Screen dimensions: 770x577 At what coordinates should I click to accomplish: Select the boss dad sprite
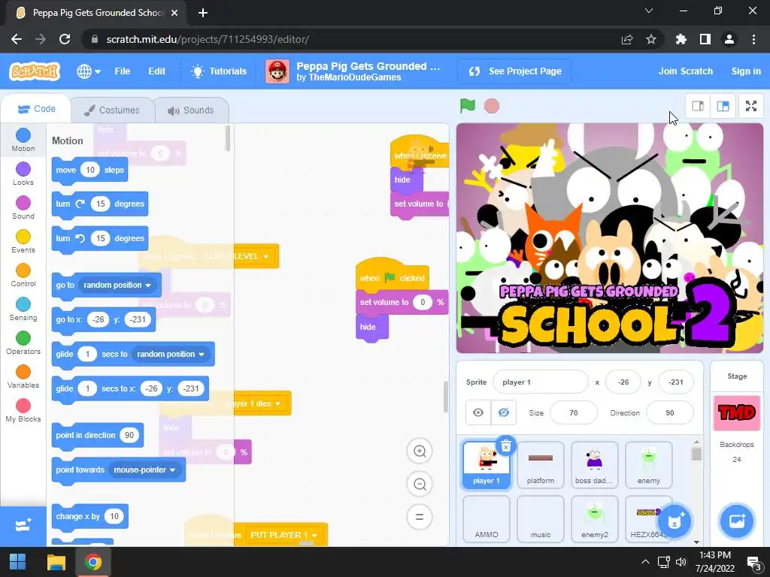click(594, 464)
